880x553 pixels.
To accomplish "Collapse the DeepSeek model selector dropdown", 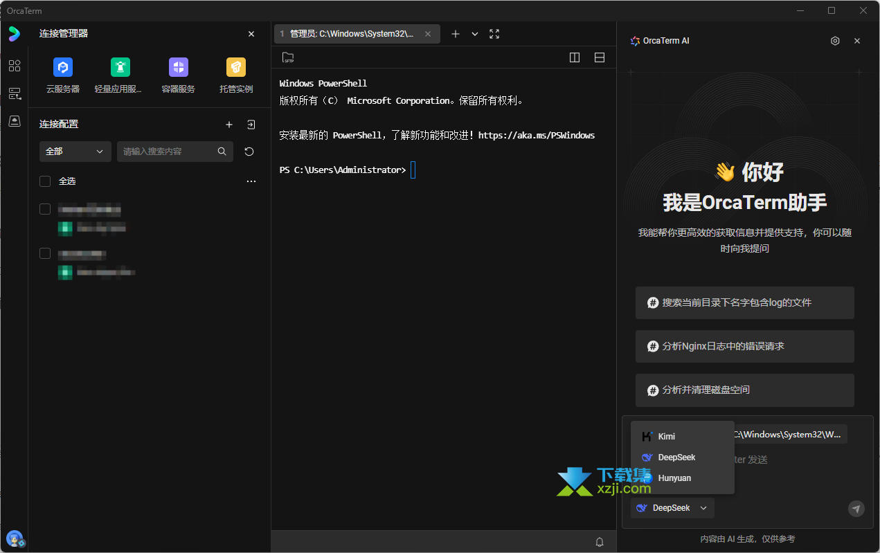I will 672,508.
